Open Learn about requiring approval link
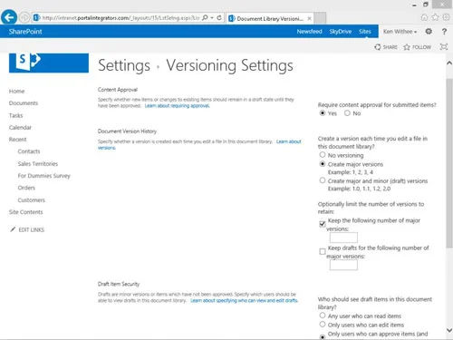The width and height of the screenshot is (453, 340). pos(178,106)
